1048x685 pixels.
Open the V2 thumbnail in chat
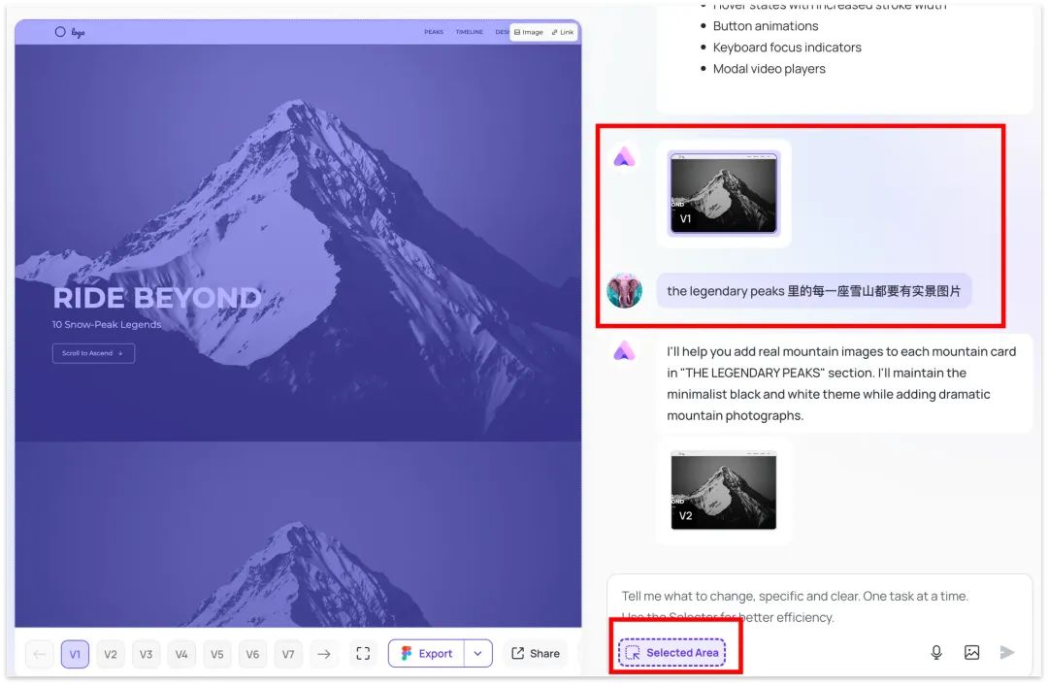click(x=724, y=490)
